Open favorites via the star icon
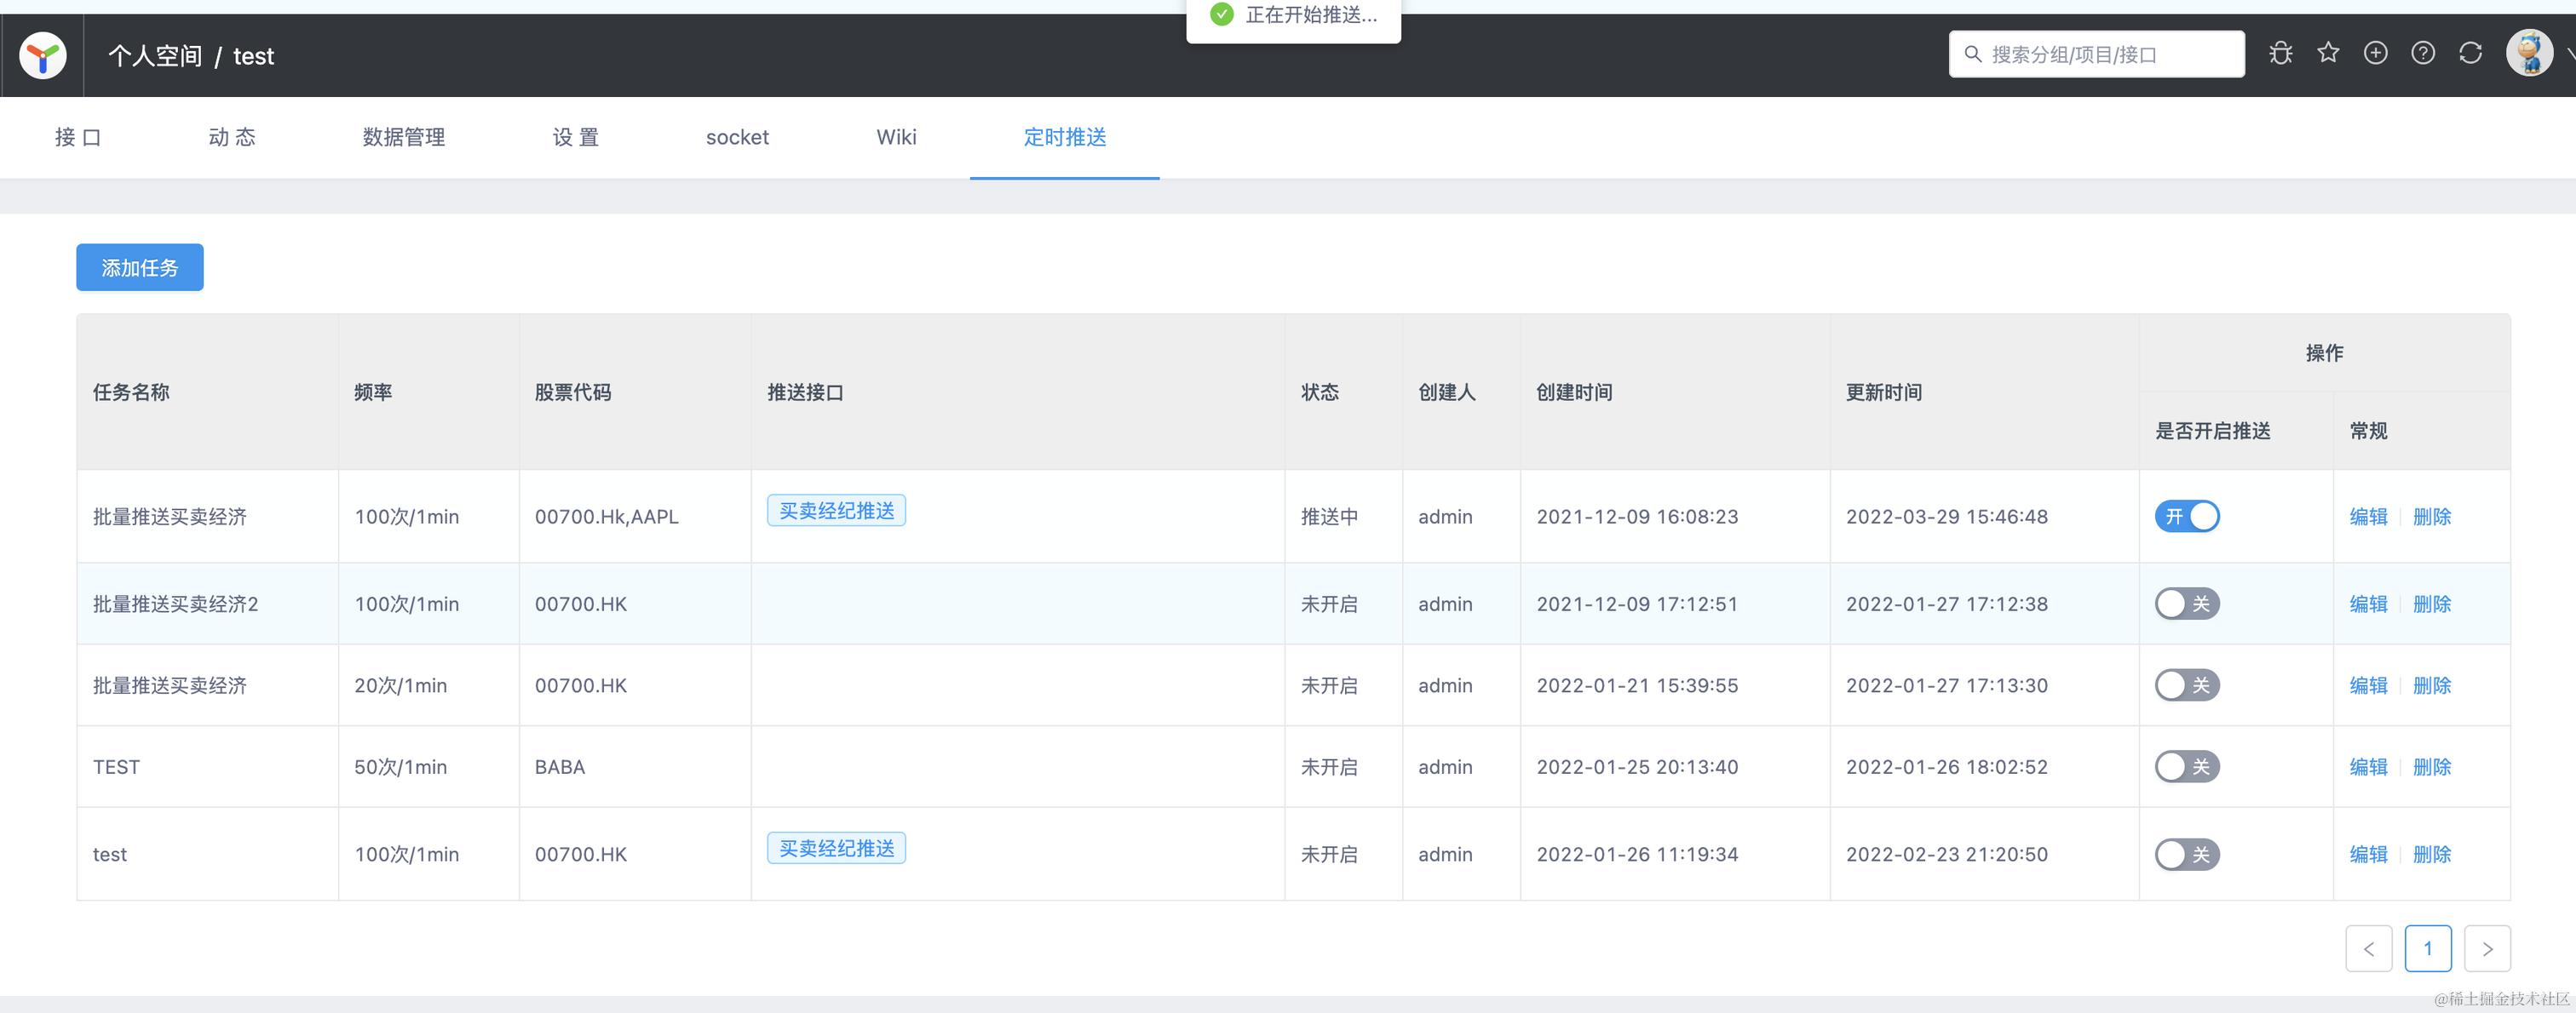Viewport: 2576px width, 1013px height. tap(2328, 53)
